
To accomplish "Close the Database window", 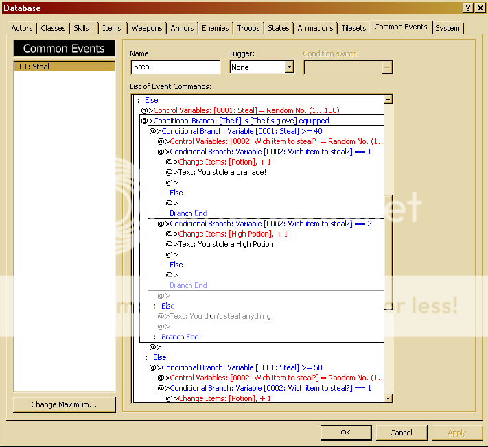I will [x=479, y=8].
